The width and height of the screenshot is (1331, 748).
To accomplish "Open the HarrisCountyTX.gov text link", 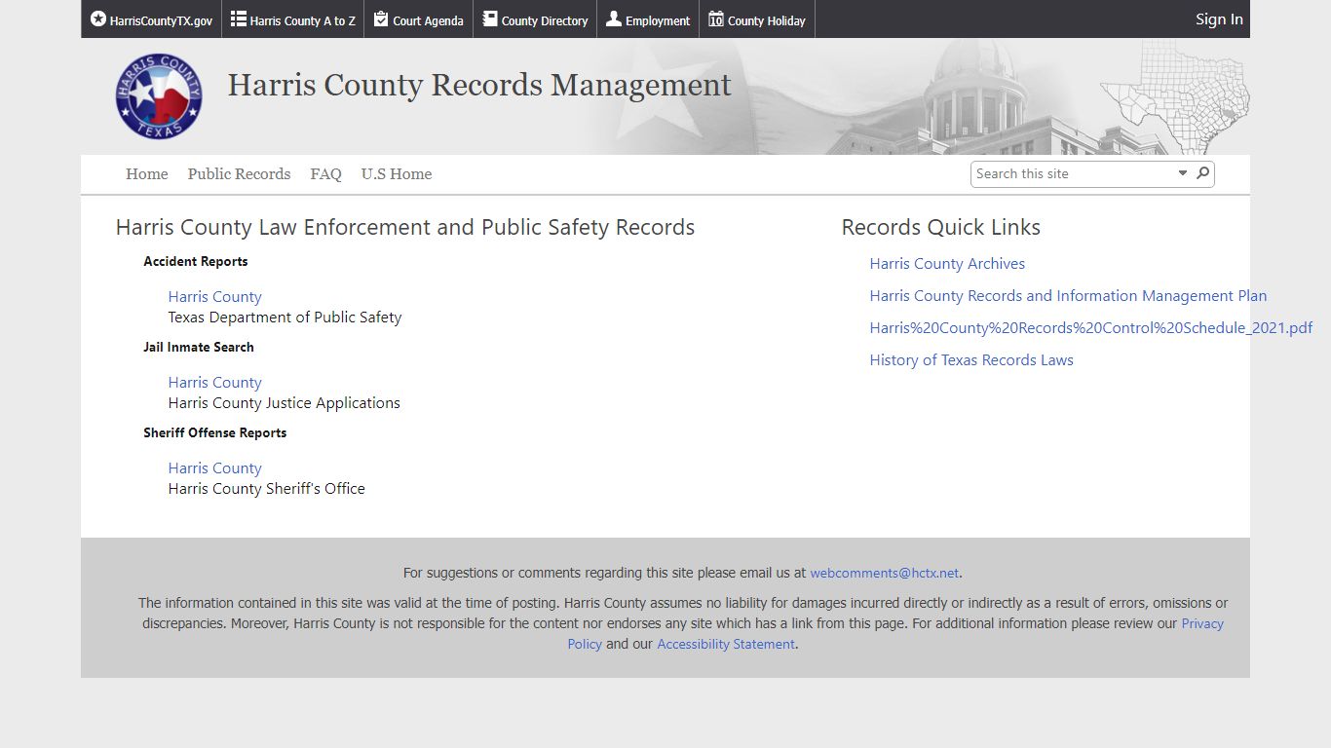I will click(x=161, y=20).
